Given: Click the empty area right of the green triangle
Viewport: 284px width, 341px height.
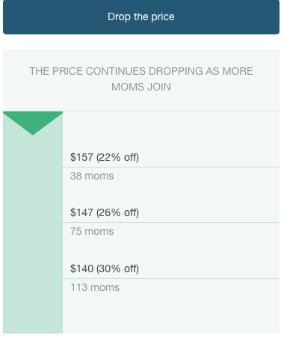Looking at the screenshot, I should (x=171, y=129).
